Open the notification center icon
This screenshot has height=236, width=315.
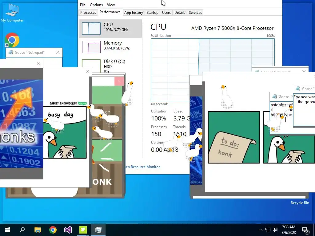[305, 230]
